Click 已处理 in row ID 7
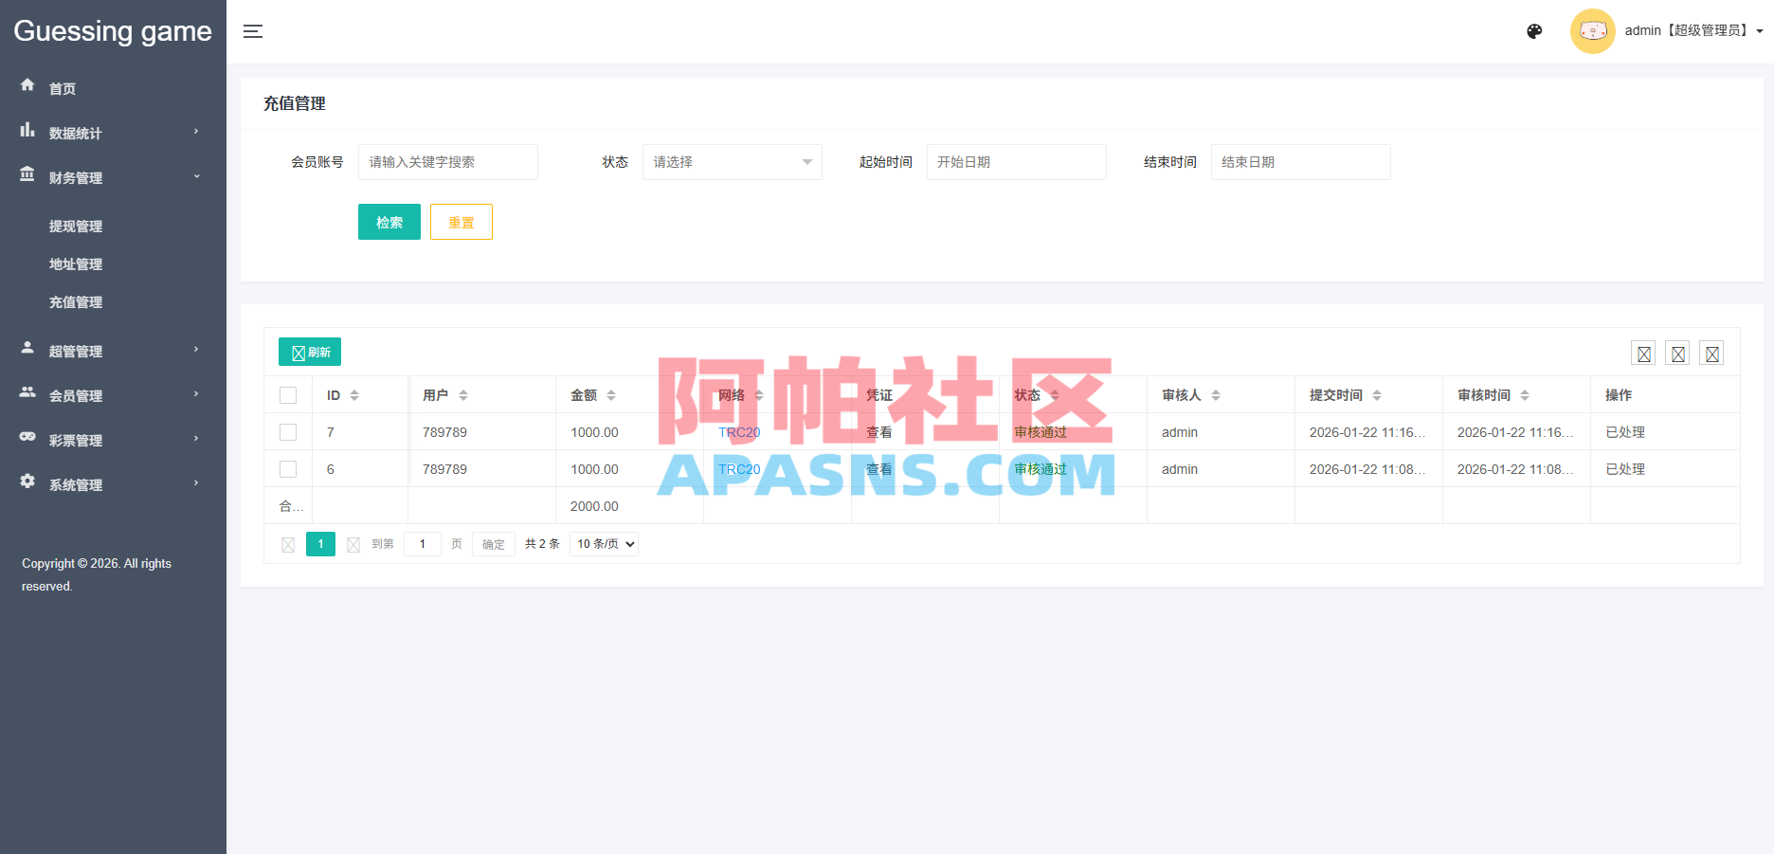 (1625, 432)
